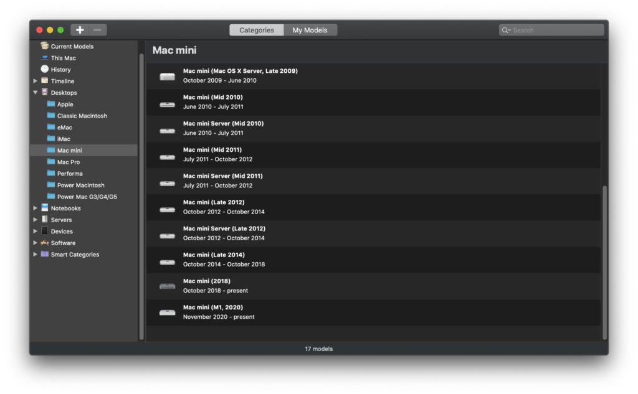Click the search magnifier dropdown icon
The height and width of the screenshot is (394, 638).
click(x=506, y=30)
